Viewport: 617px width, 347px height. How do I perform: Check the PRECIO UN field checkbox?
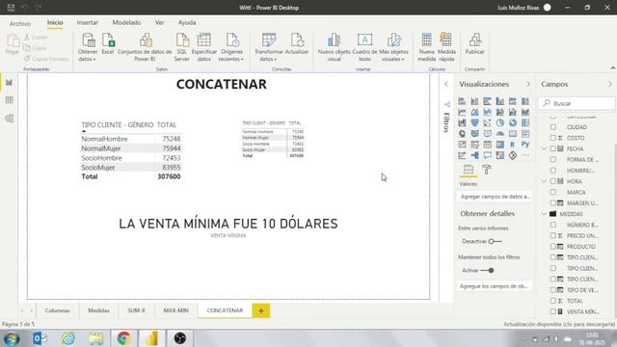pos(553,235)
